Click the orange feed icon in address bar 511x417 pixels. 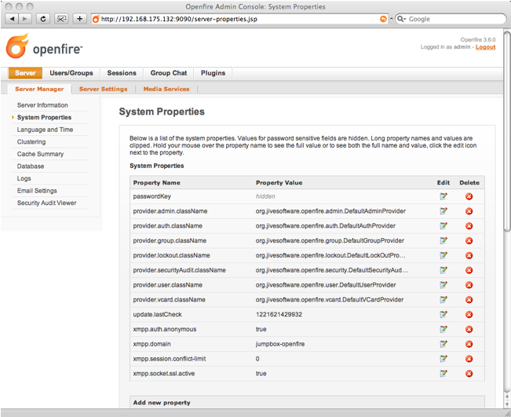tap(383, 19)
